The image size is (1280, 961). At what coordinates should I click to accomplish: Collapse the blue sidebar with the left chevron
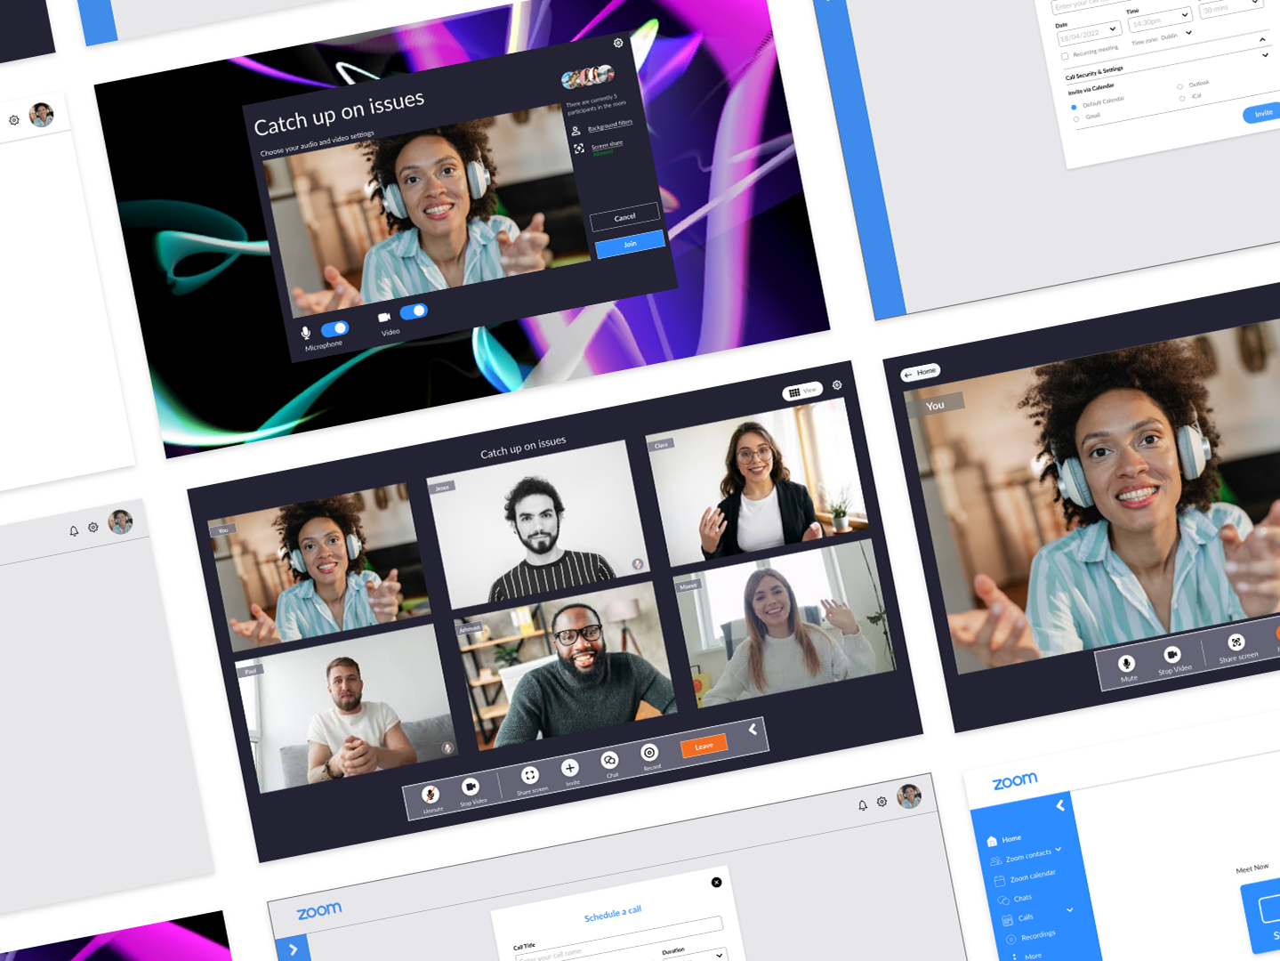pos(1060,805)
